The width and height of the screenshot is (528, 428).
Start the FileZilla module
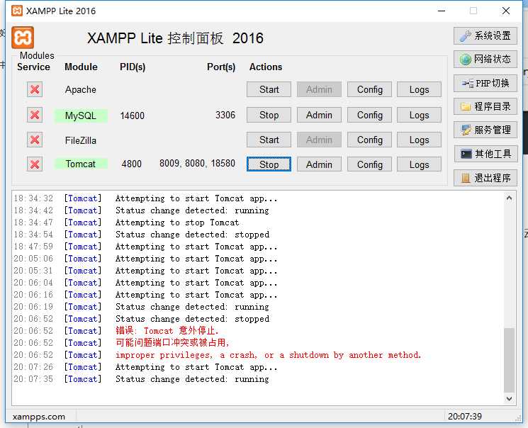pyautogui.click(x=269, y=140)
